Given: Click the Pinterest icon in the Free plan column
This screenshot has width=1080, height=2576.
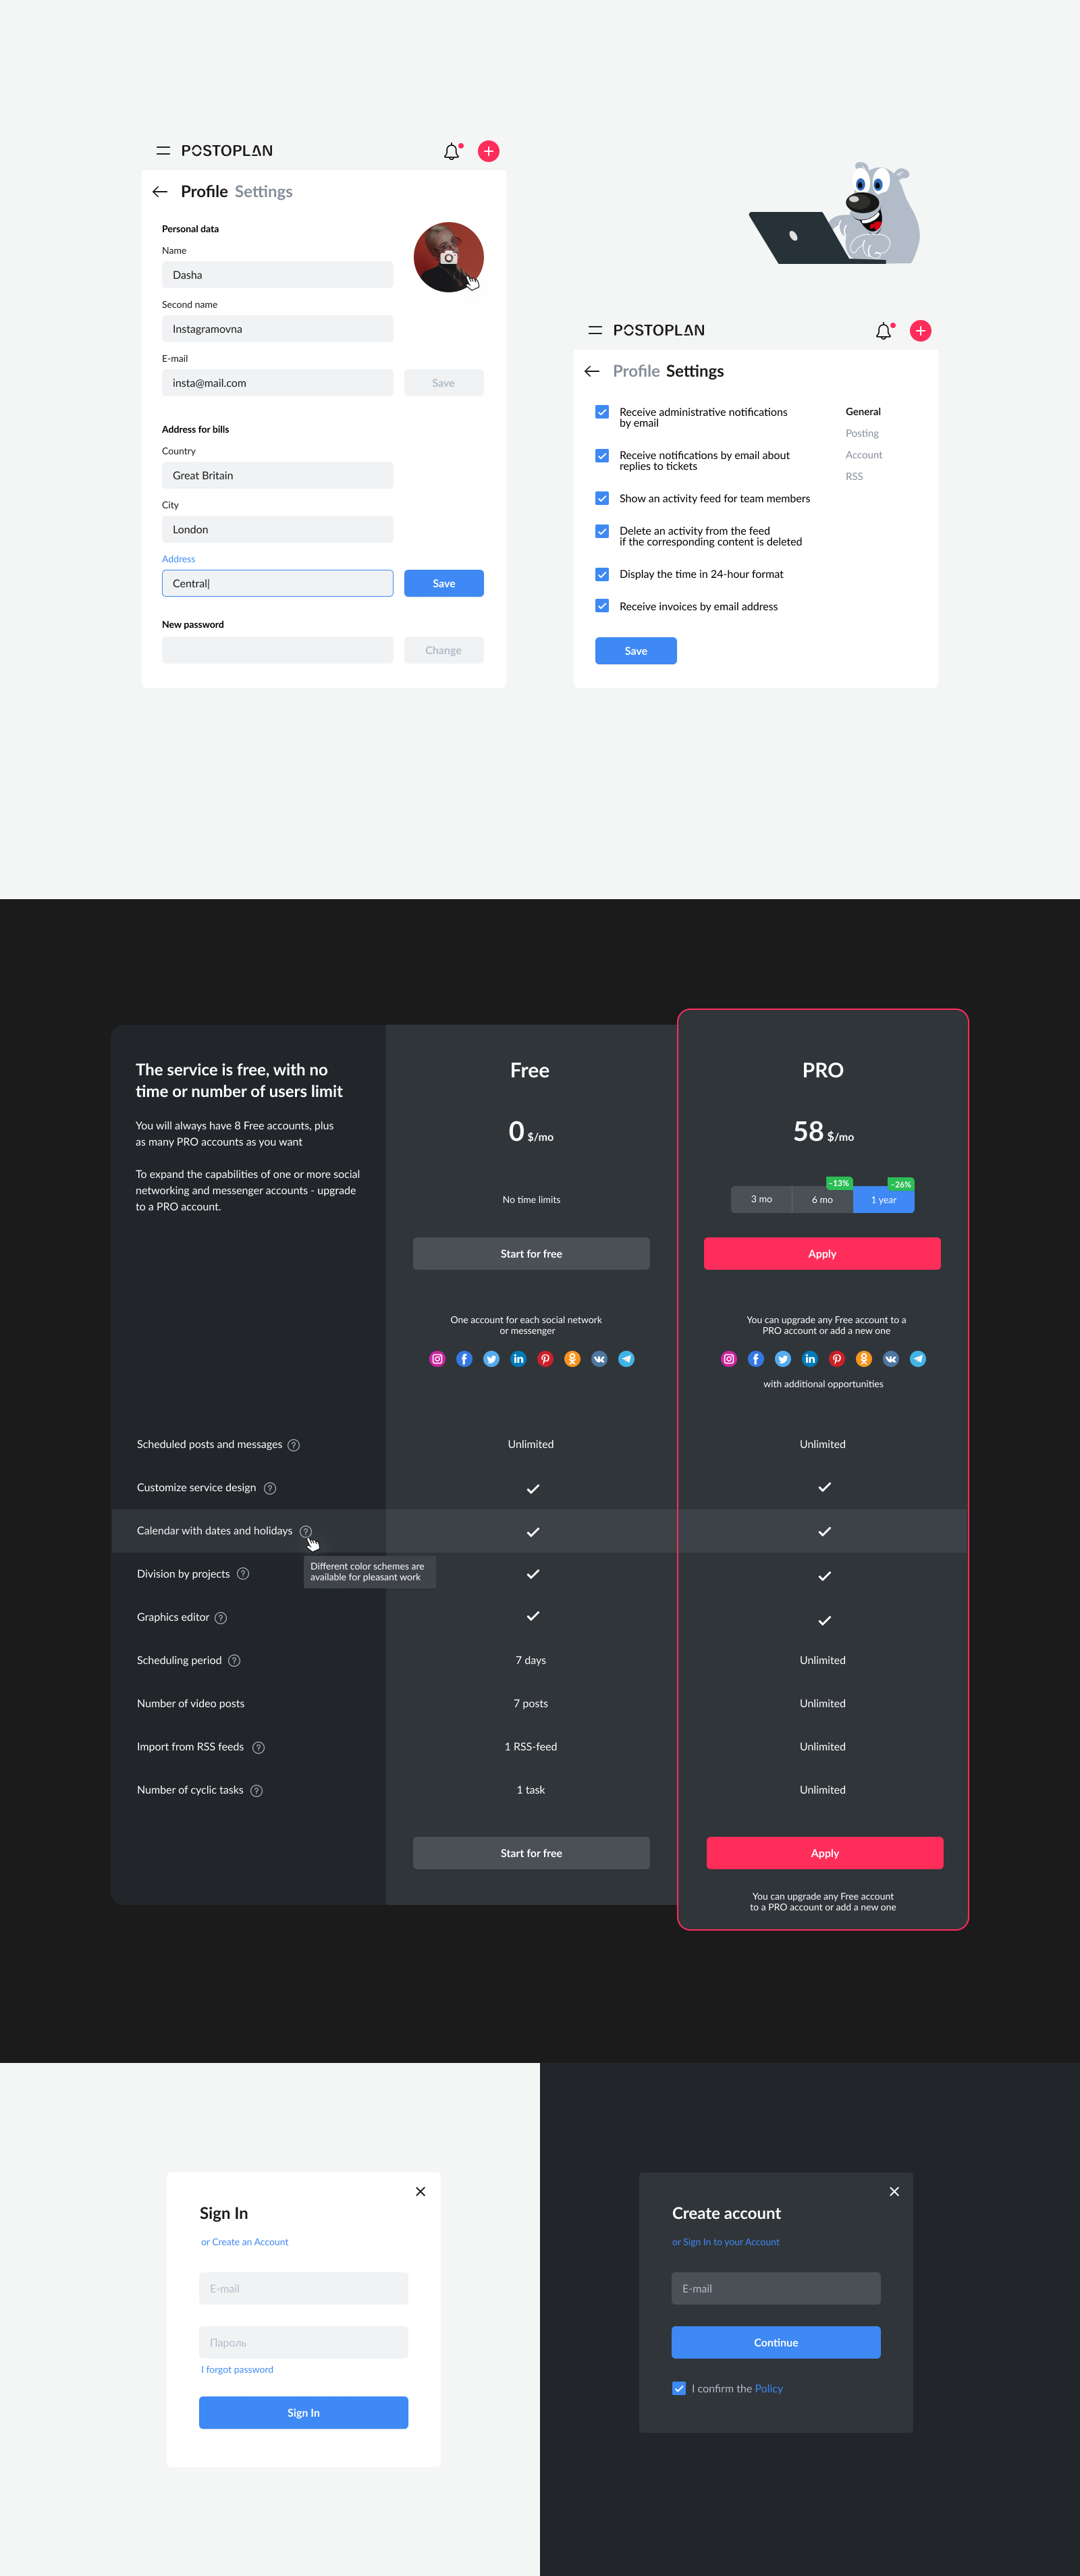Looking at the screenshot, I should (545, 1359).
